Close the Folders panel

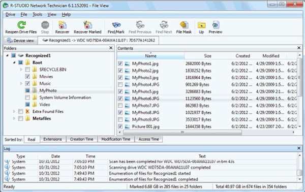(x=111, y=48)
